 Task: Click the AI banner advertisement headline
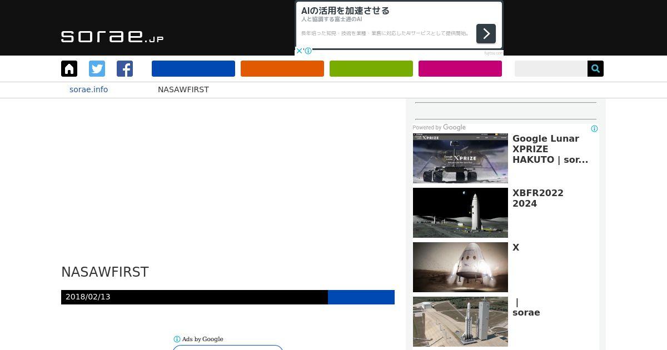(x=345, y=11)
